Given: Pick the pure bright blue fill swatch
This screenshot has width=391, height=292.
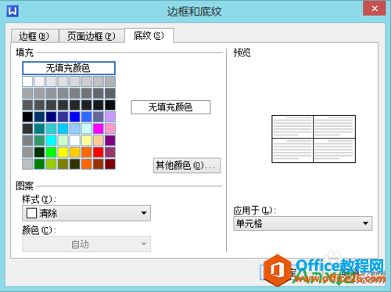Looking at the screenshot, I should [x=74, y=117].
